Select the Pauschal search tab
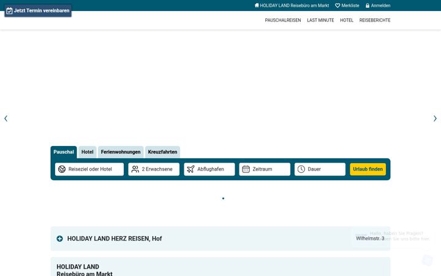The image size is (441, 276). coord(64,152)
